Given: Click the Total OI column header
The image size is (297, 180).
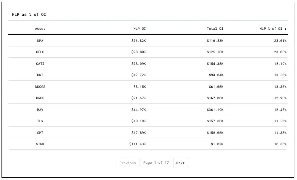Looking at the screenshot, I should [215, 29].
